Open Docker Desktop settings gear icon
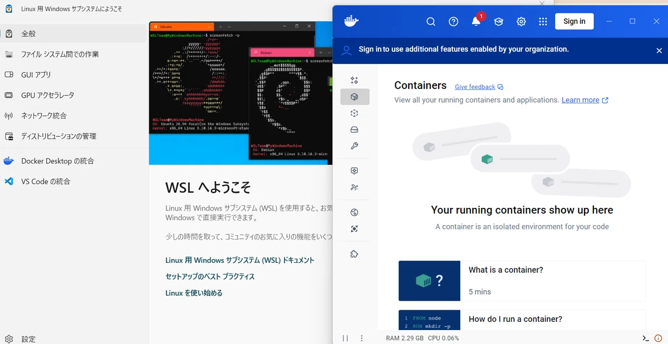 point(521,22)
